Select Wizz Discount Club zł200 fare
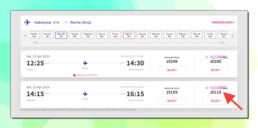Viewport: 258px width, 128px height. point(215,70)
